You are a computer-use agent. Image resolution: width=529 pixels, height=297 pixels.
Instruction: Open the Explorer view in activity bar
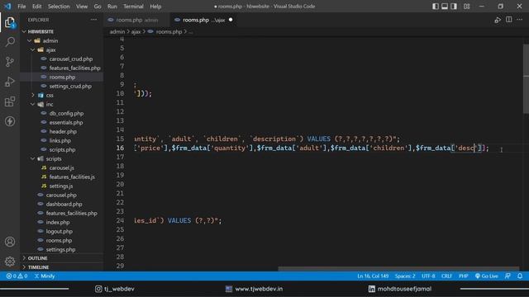(x=10, y=22)
